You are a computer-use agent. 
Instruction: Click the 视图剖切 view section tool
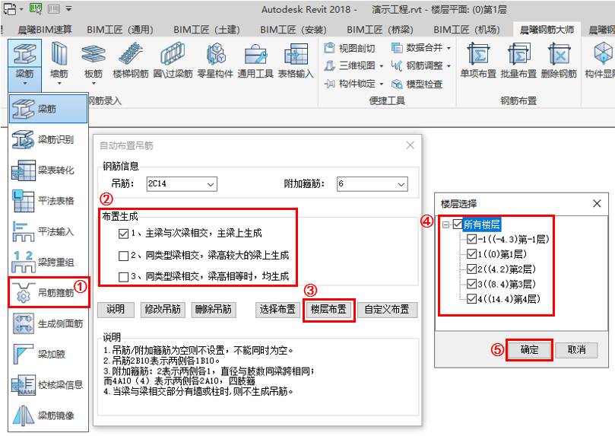(x=350, y=48)
